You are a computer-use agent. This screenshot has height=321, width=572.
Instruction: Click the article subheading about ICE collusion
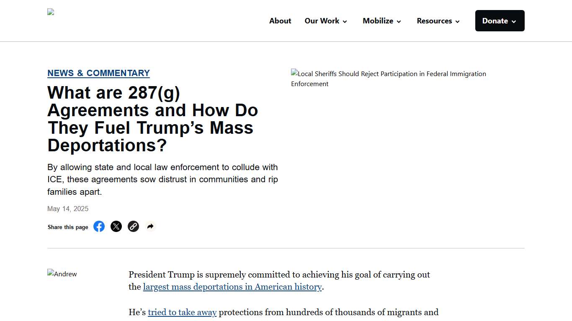pos(162,179)
